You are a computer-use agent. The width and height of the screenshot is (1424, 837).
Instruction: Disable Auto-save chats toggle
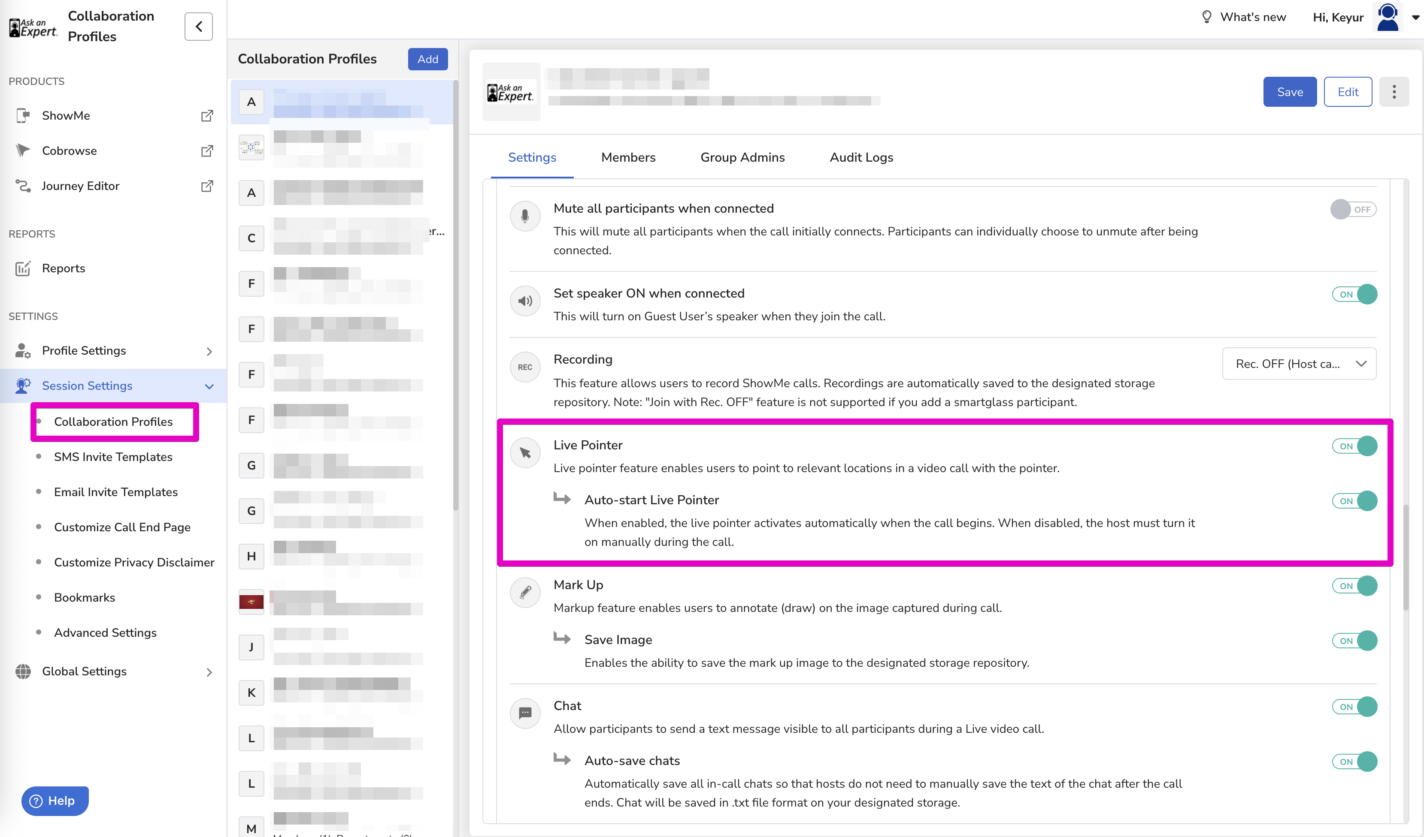pos(1354,762)
